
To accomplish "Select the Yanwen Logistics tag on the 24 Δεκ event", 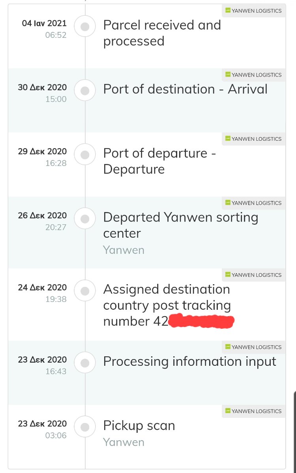I will pyautogui.click(x=253, y=275).
